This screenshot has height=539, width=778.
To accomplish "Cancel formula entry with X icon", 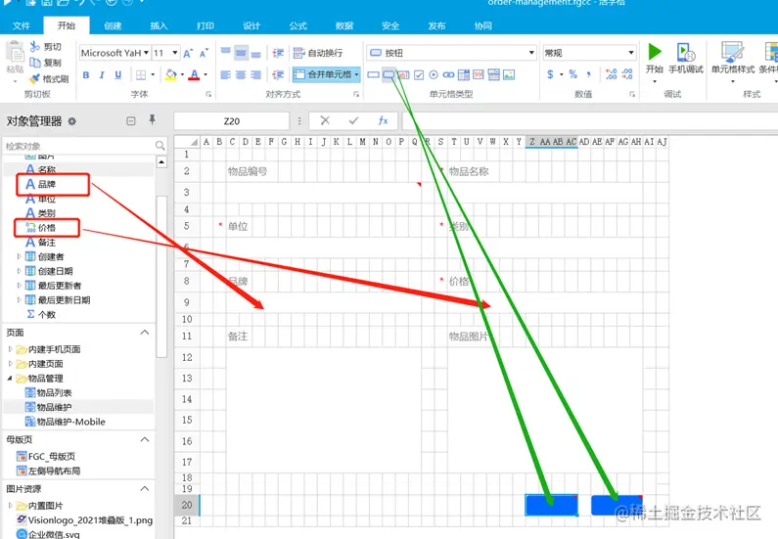I will tap(325, 120).
